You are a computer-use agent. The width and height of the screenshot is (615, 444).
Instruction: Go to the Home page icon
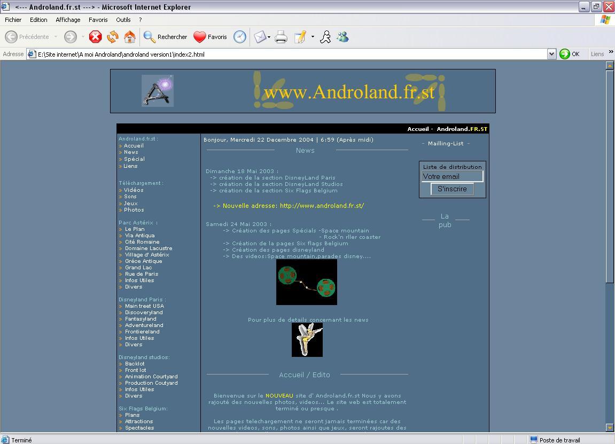[130, 37]
